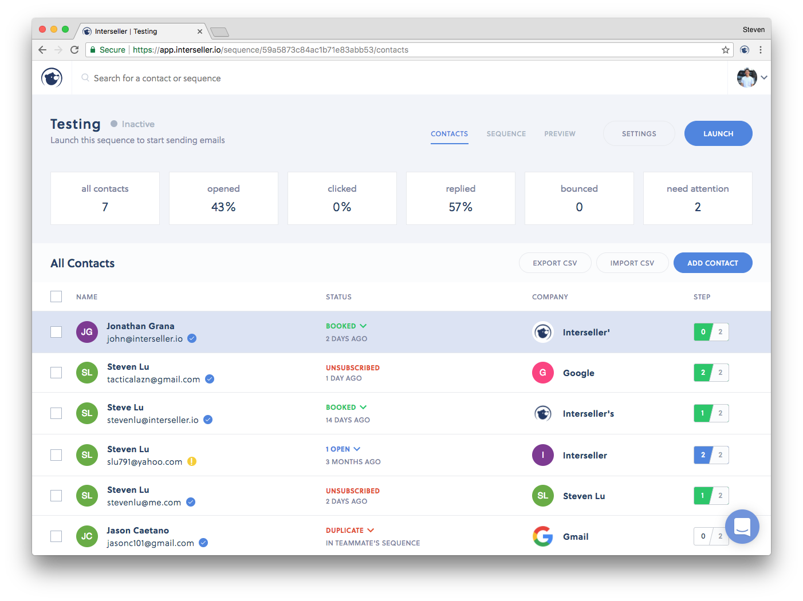Click the EXPORT CSV button
Screen dimensions: 803x601
(x=555, y=263)
